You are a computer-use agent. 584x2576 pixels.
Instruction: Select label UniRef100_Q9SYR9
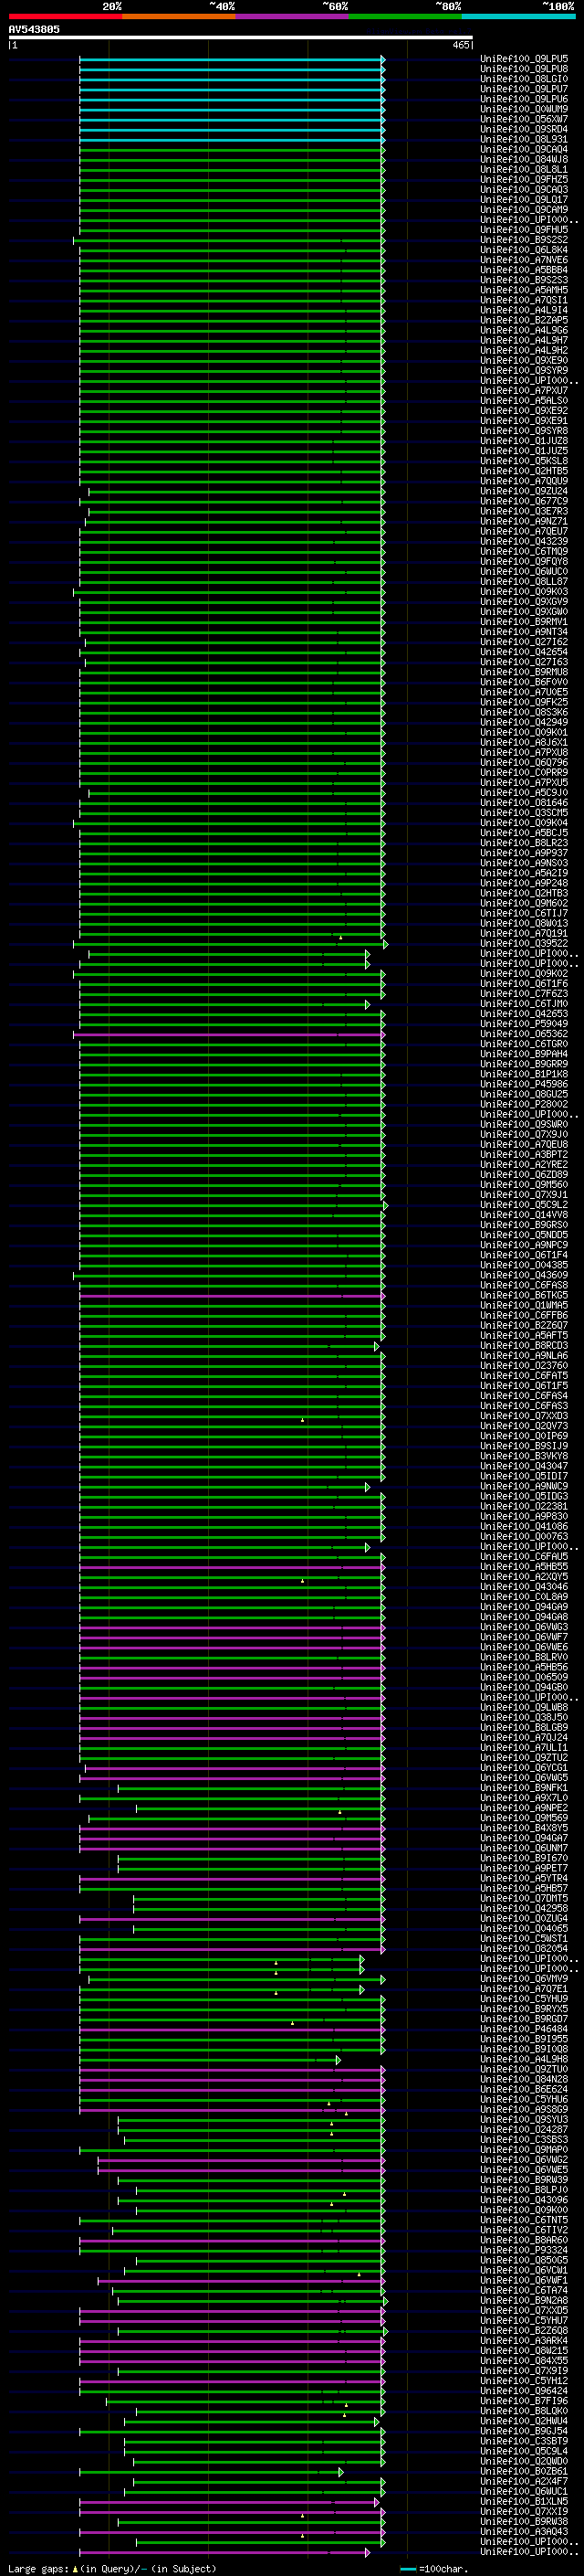point(524,370)
